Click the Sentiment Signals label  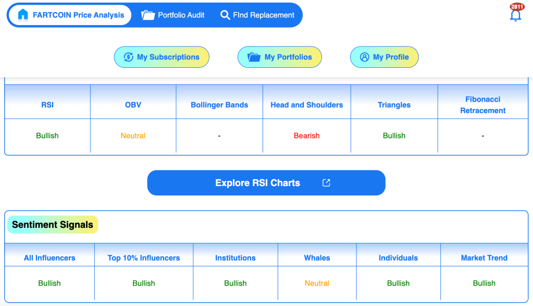click(x=53, y=224)
